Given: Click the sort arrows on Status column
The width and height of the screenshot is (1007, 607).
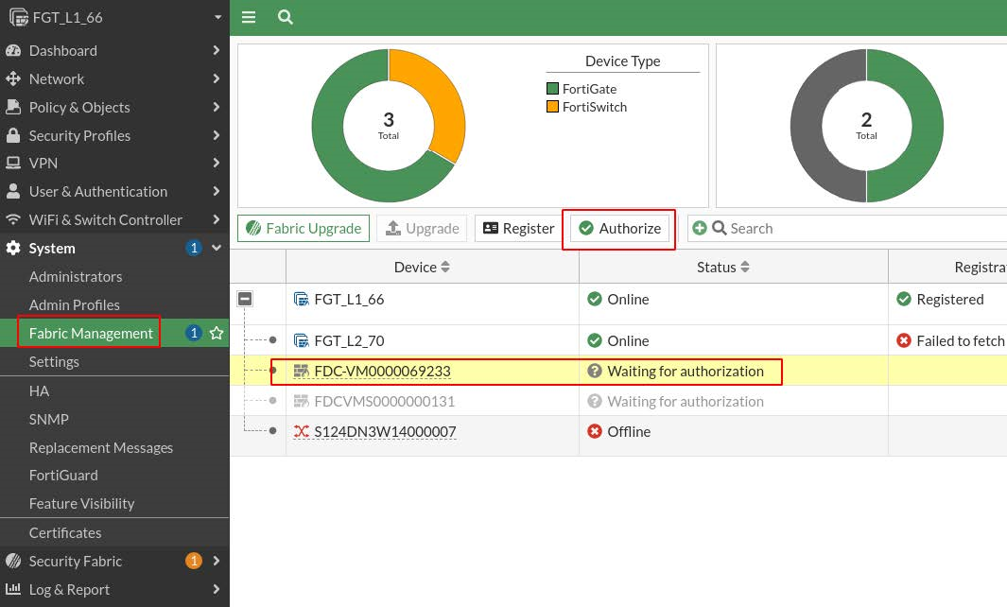Looking at the screenshot, I should pos(745,268).
